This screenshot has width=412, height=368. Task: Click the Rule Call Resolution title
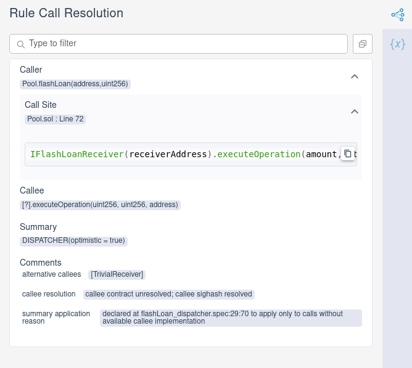pos(66,13)
